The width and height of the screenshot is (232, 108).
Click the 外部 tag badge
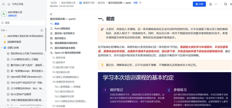(135, 3)
